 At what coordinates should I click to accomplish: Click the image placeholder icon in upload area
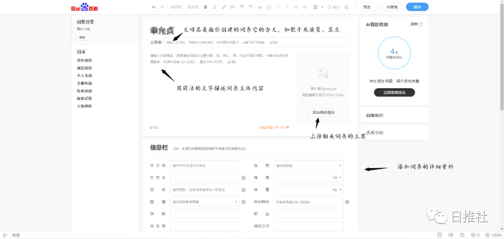point(323,73)
